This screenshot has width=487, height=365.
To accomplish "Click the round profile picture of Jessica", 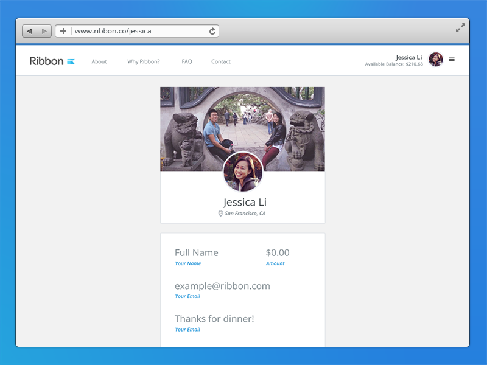I will tap(243, 172).
